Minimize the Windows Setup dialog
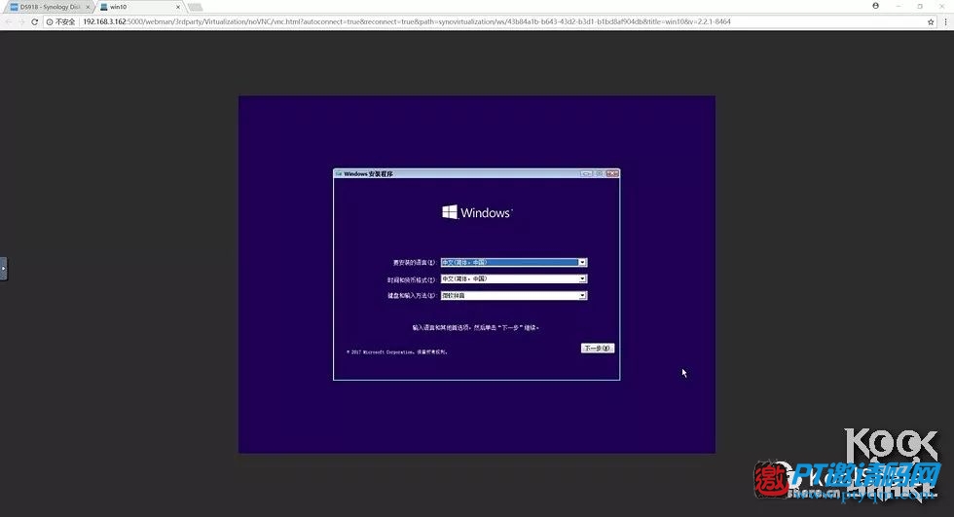Viewport: 954px width, 517px height. [586, 173]
